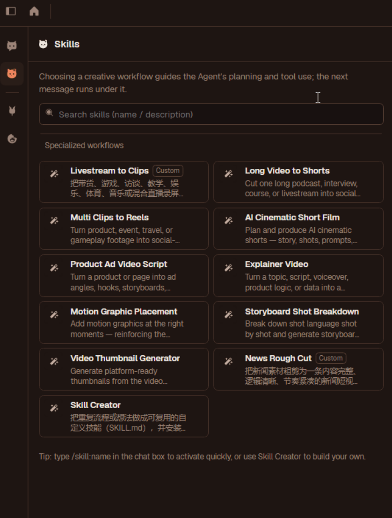This screenshot has width=392, height=518.
Task: Open the curled-up cat sidebar icon
Action: [12, 139]
